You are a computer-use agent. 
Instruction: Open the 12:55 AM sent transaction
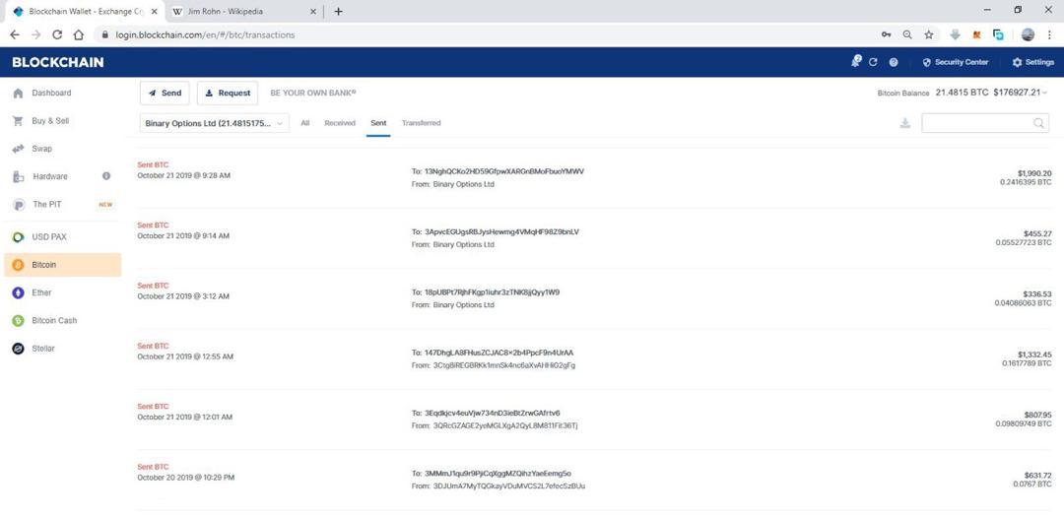point(594,358)
